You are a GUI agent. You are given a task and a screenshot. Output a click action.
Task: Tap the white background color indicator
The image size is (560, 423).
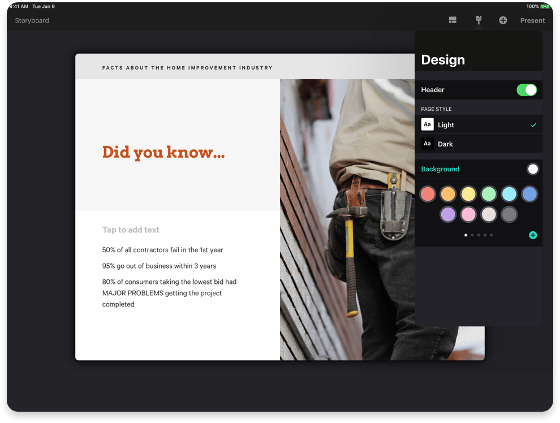[532, 169]
